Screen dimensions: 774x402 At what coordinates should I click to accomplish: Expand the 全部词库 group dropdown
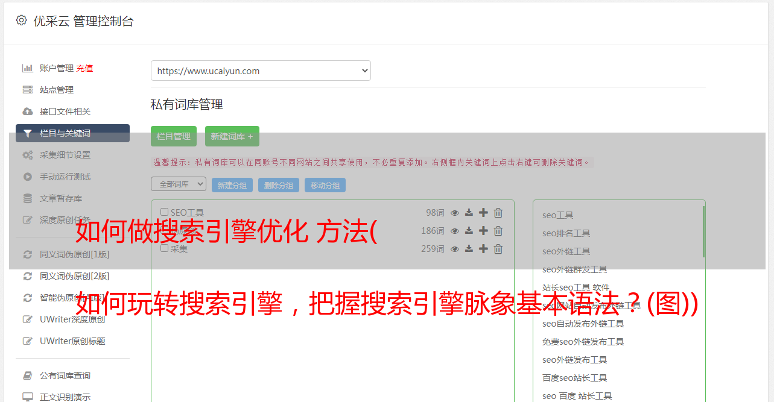tap(179, 184)
